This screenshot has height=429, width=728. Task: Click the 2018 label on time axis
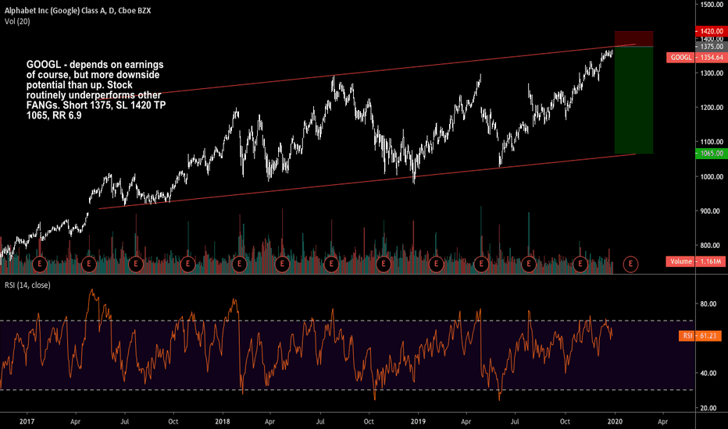pos(223,421)
